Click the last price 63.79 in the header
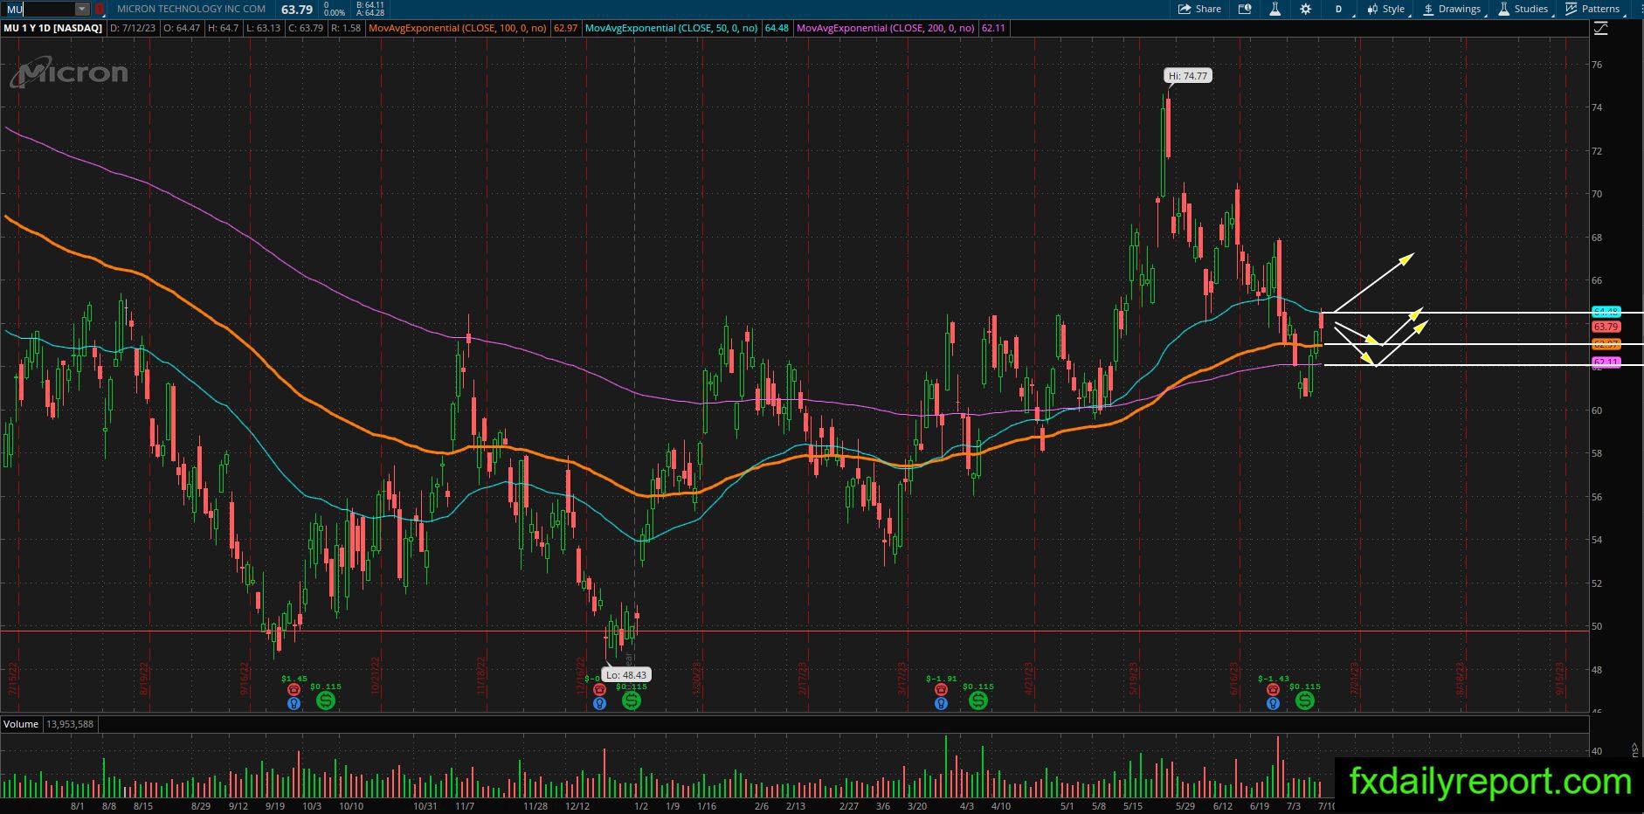Viewport: 1644px width, 814px height. point(297,9)
